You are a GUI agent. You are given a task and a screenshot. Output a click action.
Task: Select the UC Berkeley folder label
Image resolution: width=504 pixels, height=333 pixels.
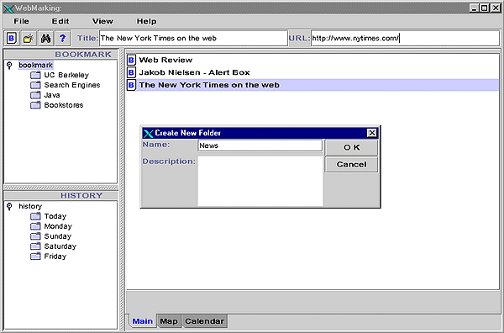click(x=66, y=75)
